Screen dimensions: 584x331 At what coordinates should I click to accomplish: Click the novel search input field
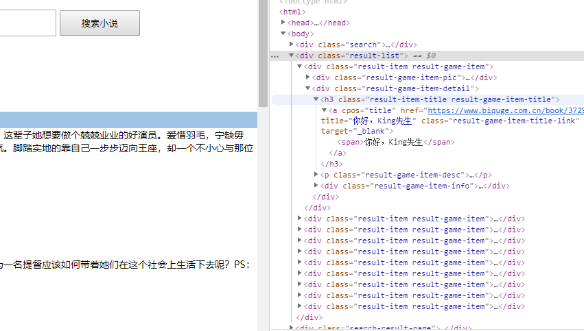pos(27,23)
